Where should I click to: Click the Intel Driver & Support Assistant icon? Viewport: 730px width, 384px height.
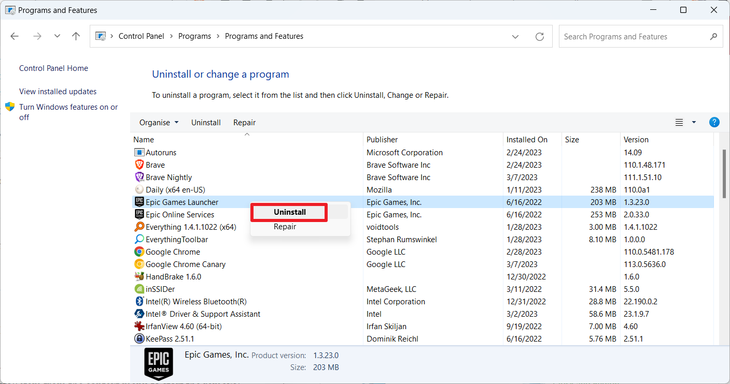pyautogui.click(x=139, y=314)
